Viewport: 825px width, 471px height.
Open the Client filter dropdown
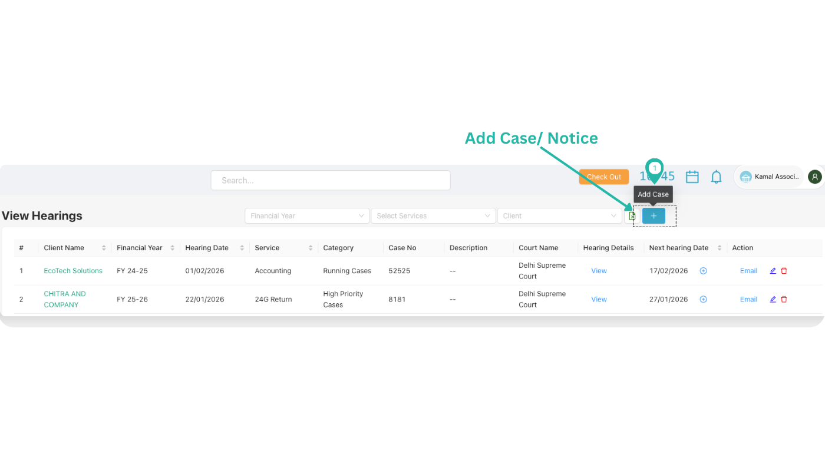point(559,216)
